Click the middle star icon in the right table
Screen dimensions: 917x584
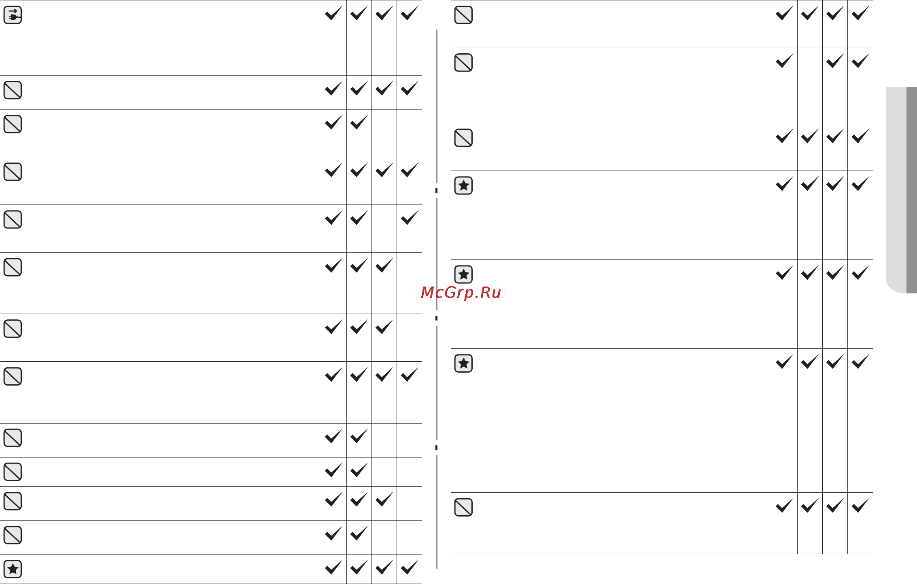(463, 274)
